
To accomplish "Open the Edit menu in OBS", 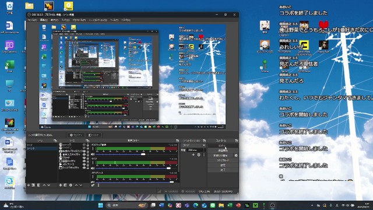I will [x=44, y=20].
